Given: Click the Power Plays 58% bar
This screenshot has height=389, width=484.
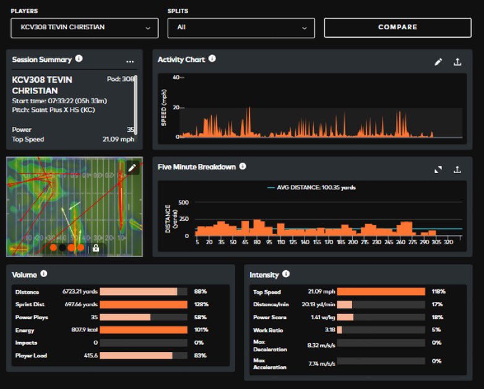Looking at the screenshot, I should pyautogui.click(x=144, y=317).
